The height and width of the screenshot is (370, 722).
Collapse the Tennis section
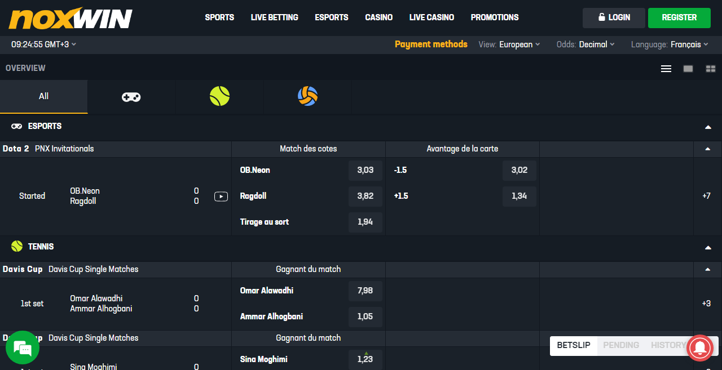coord(708,248)
